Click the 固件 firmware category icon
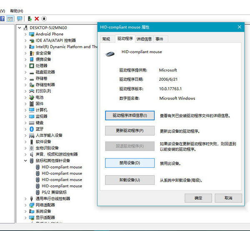 (32, 104)
